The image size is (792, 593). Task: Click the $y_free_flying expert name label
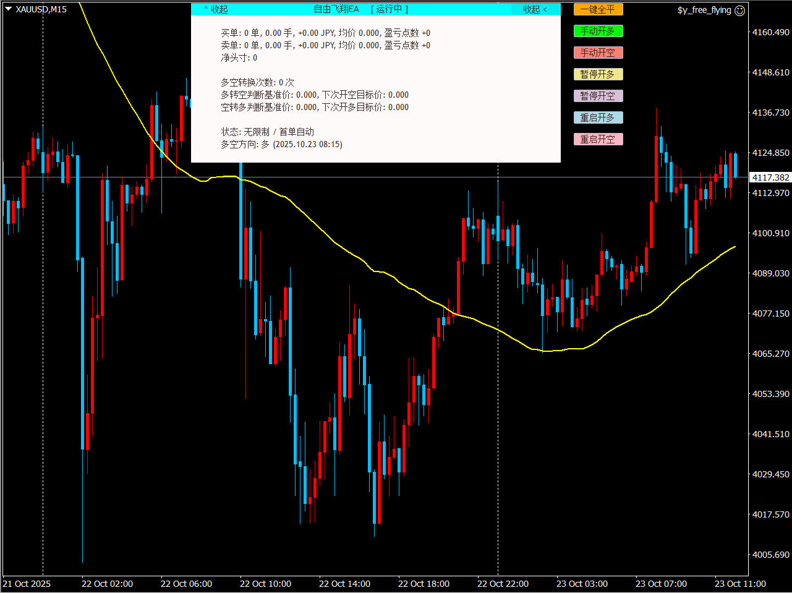(704, 11)
